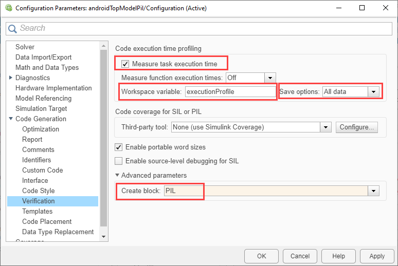
Task: Open Measure function execution times dropdown
Action: point(270,78)
